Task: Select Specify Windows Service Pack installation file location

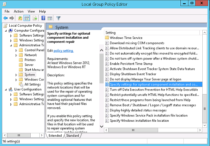Action: tap(149, 115)
